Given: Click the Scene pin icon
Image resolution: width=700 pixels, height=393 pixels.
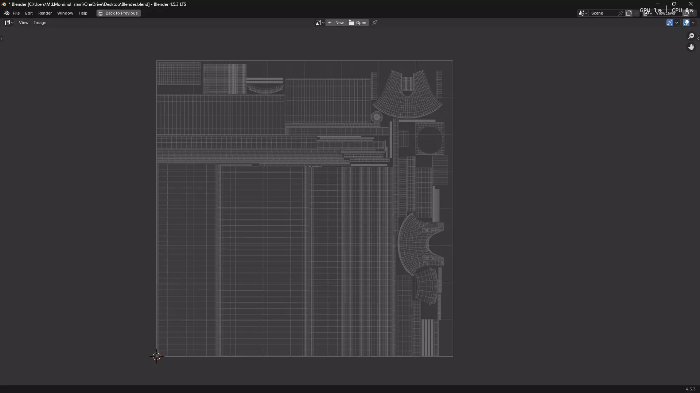Looking at the screenshot, I should [621, 13].
